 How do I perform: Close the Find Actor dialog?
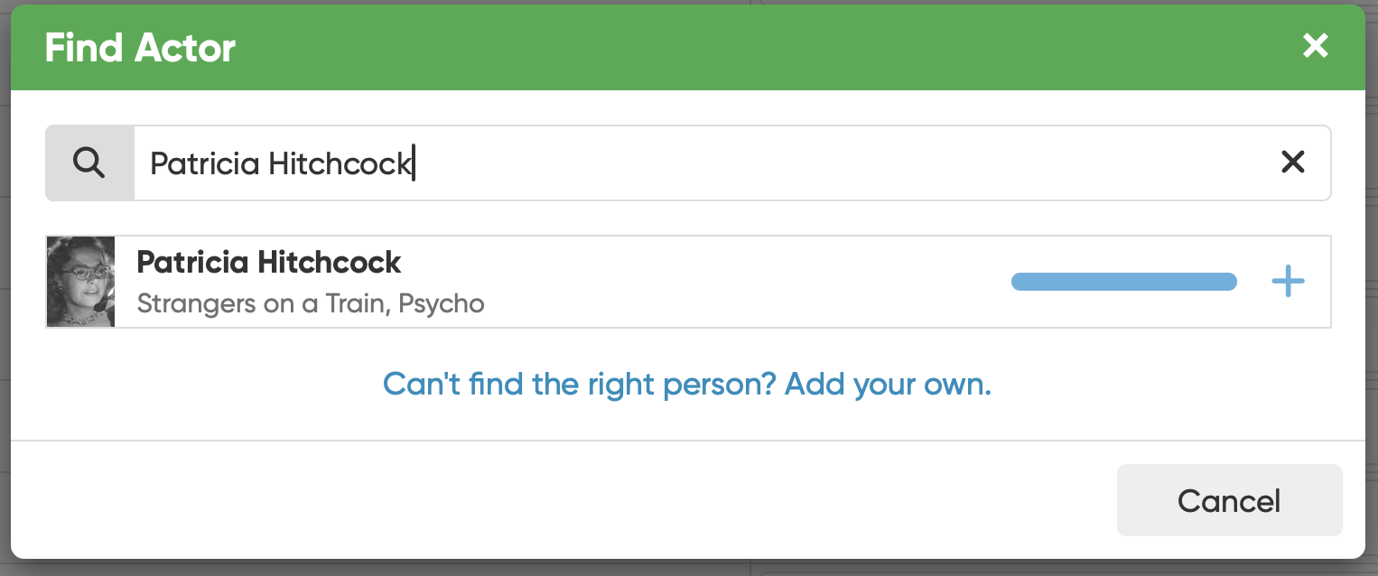(x=1315, y=46)
